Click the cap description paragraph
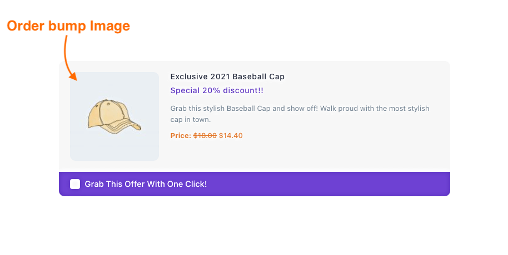Screen dimensions: 508x255 pyautogui.click(x=300, y=114)
